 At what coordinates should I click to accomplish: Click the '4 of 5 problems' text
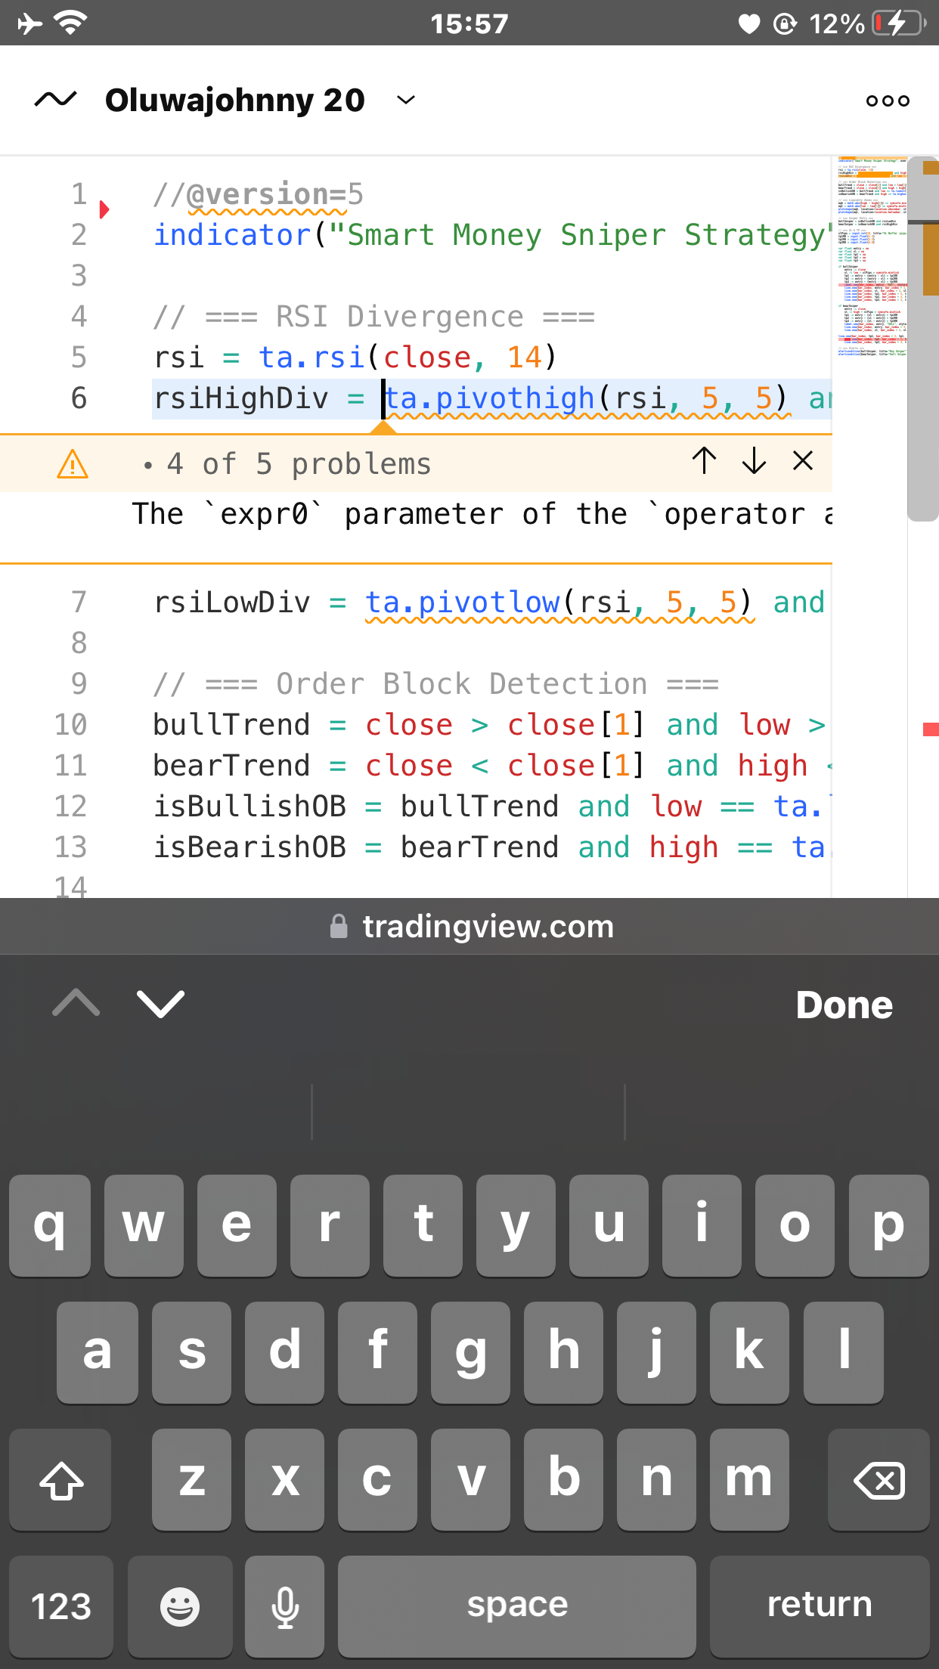299,464
